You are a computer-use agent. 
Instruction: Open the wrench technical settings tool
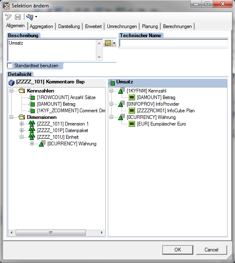point(30,17)
